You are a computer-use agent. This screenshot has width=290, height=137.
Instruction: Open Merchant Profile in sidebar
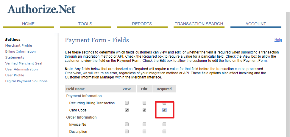[x=18, y=45]
